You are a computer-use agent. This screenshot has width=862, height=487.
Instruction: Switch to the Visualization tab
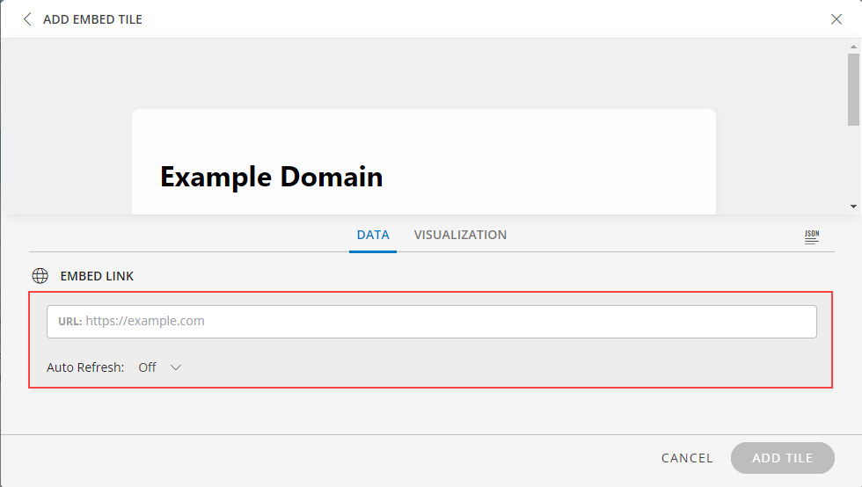click(460, 235)
